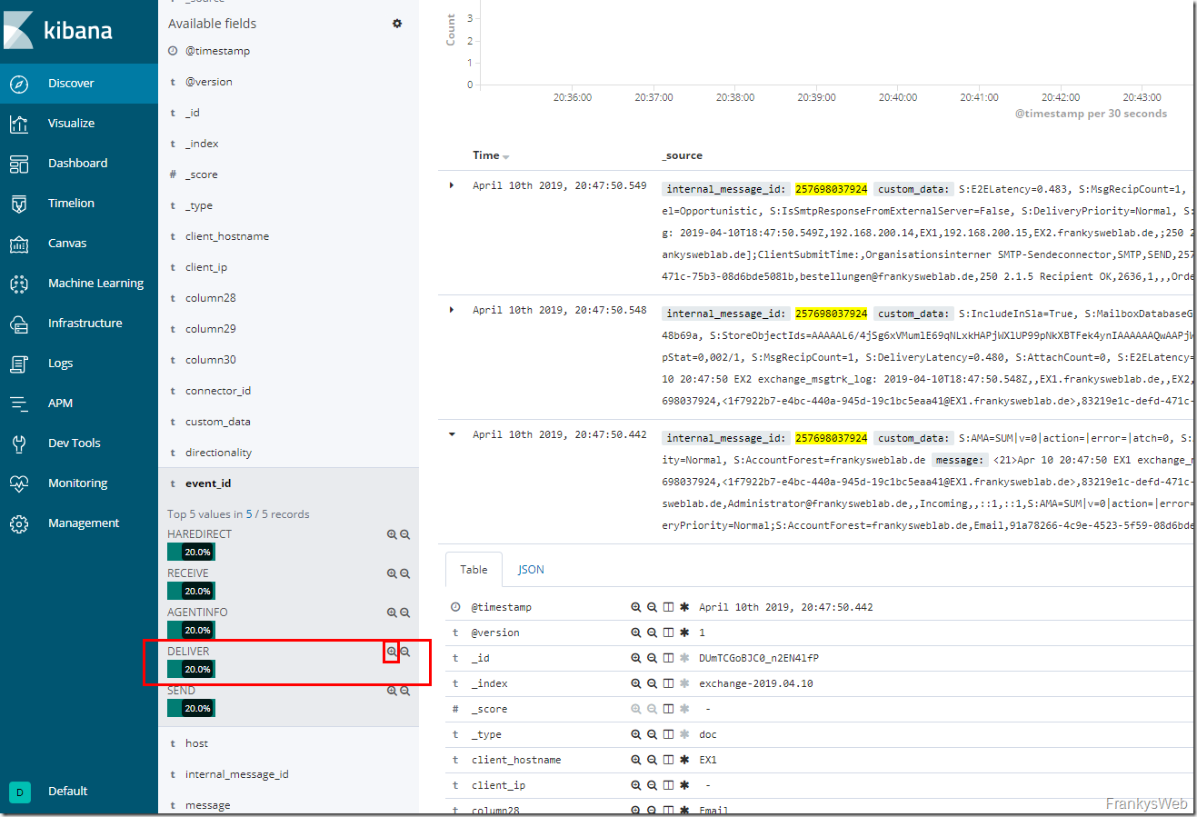This screenshot has width=1197, height=817.
Task: Click HAREDIRECT 20.0% percentage bar
Action: [191, 552]
